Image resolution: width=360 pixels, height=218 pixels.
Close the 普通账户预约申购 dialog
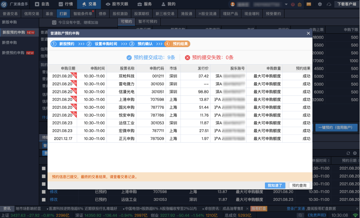(x=308, y=33)
